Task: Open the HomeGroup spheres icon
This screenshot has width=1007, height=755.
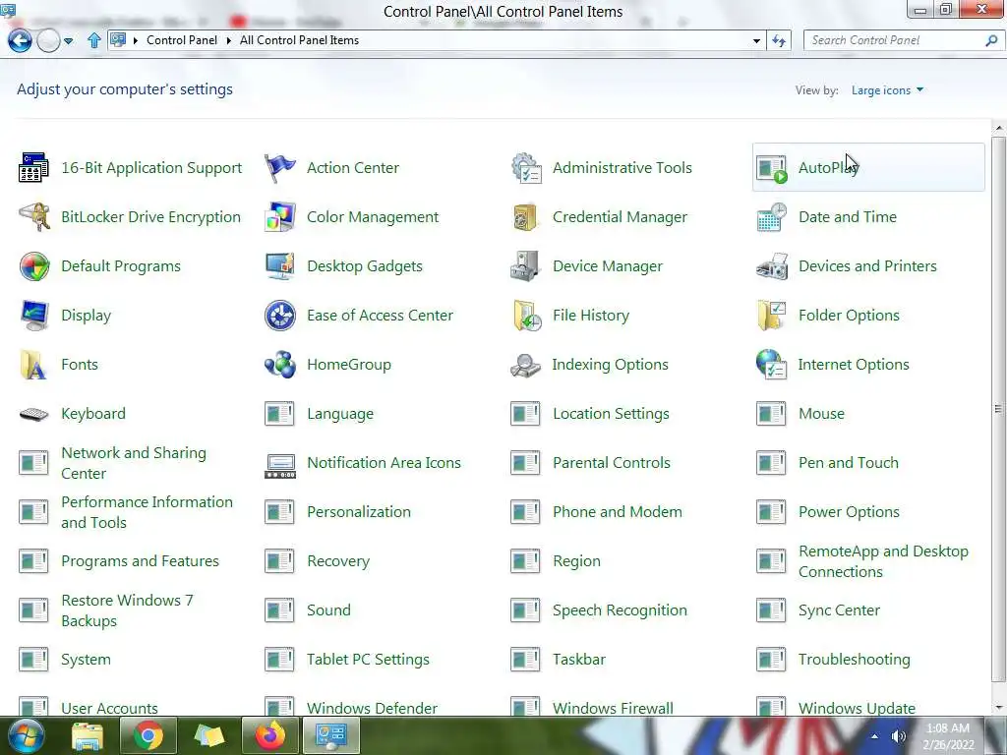Action: point(280,365)
